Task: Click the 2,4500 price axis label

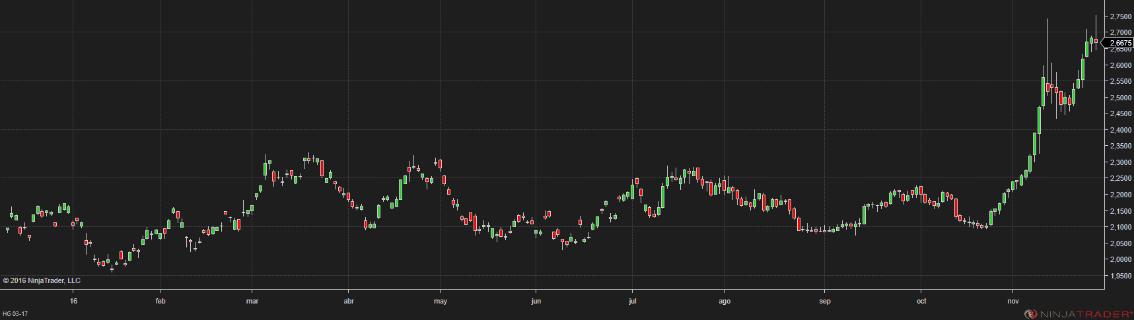Action: coord(1120,113)
